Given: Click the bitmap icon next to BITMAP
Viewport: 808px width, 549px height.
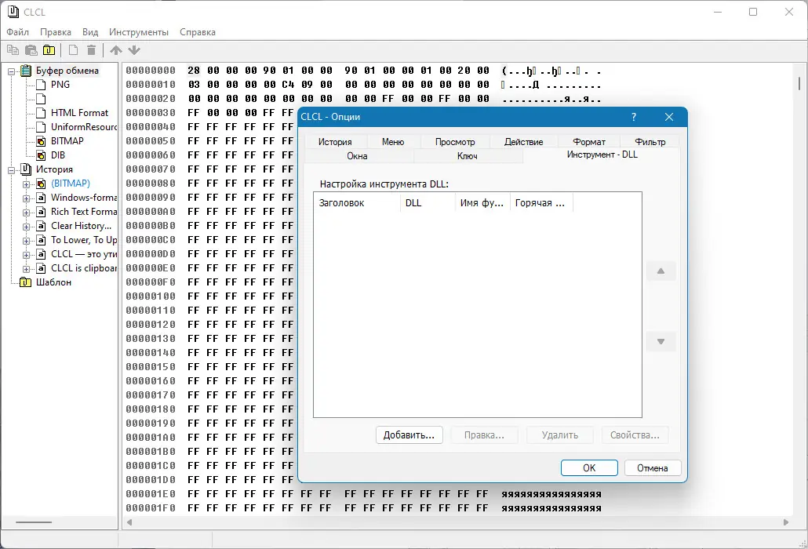Looking at the screenshot, I should [x=42, y=141].
